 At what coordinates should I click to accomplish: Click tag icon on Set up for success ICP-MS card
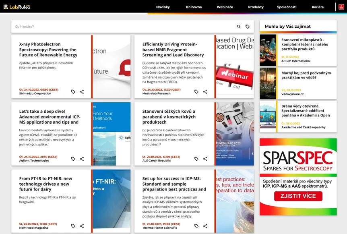coord(196,226)
